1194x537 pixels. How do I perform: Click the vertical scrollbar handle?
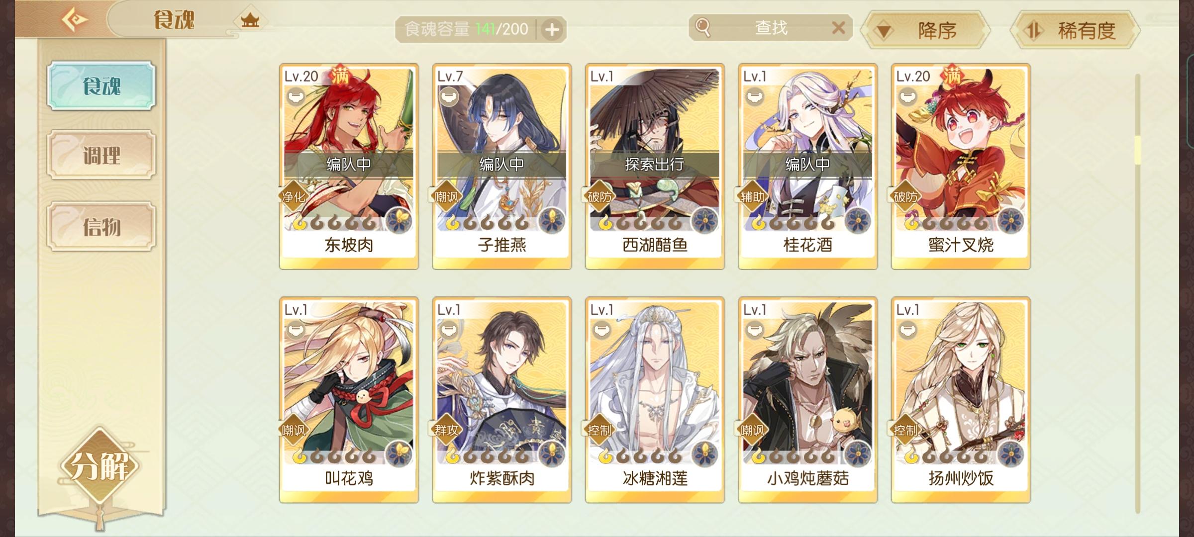coord(1138,149)
